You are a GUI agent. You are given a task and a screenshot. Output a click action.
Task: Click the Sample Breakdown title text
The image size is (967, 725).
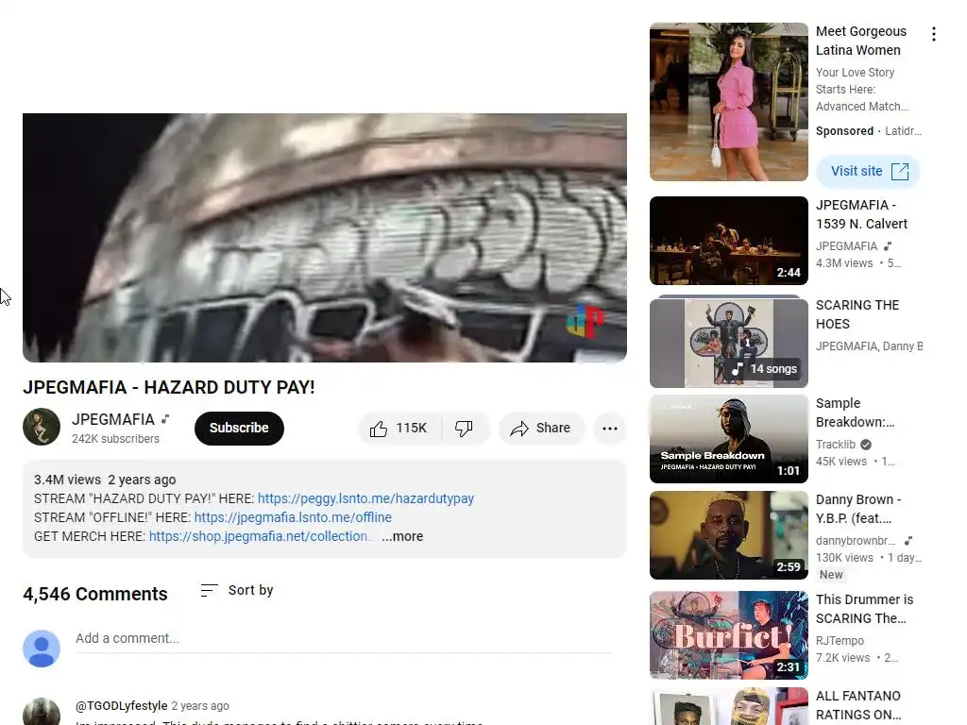pos(855,413)
